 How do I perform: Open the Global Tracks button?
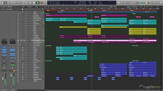click(43, 9)
